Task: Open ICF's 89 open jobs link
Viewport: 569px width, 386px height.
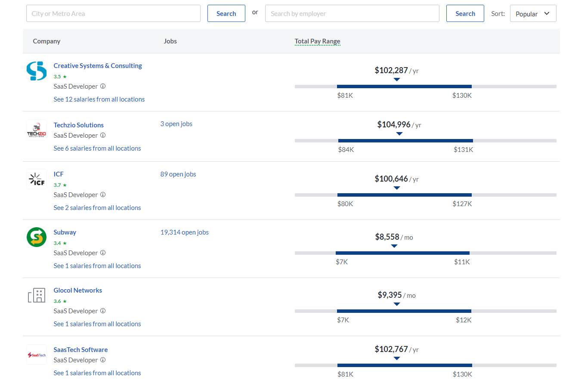Action: (x=178, y=174)
